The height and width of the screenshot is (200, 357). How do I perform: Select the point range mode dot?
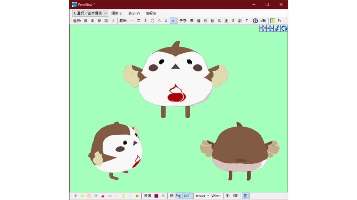click(132, 21)
